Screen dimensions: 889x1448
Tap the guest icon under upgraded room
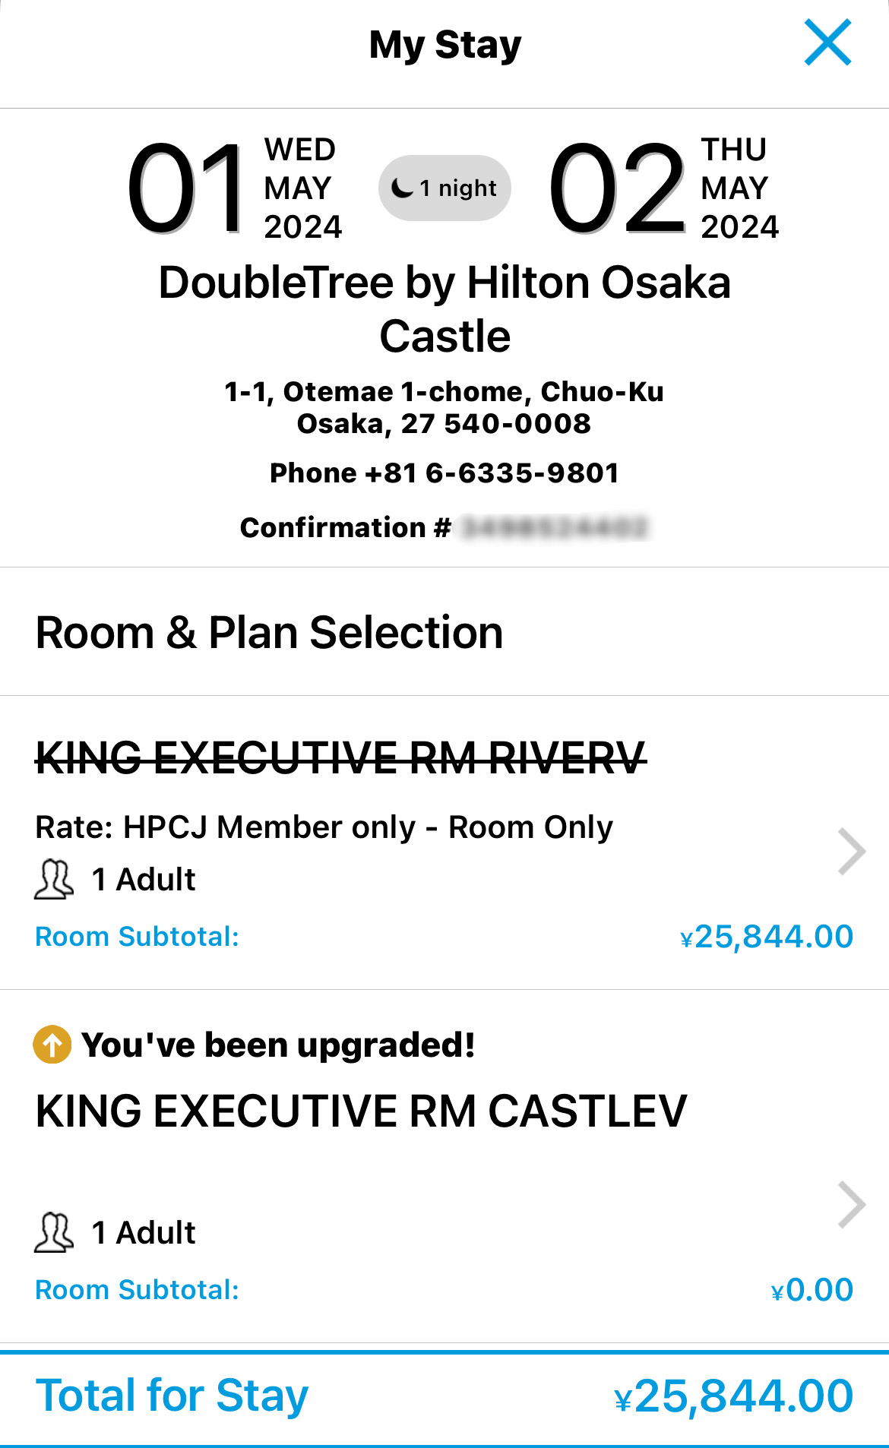pyautogui.click(x=54, y=1232)
